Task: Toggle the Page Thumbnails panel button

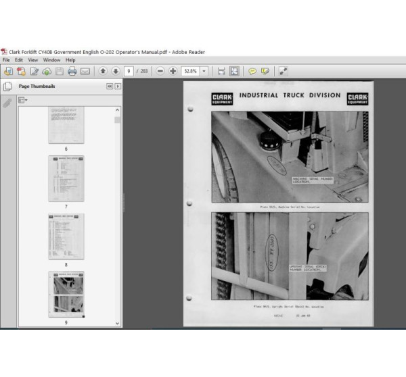Action: pyautogui.click(x=7, y=86)
